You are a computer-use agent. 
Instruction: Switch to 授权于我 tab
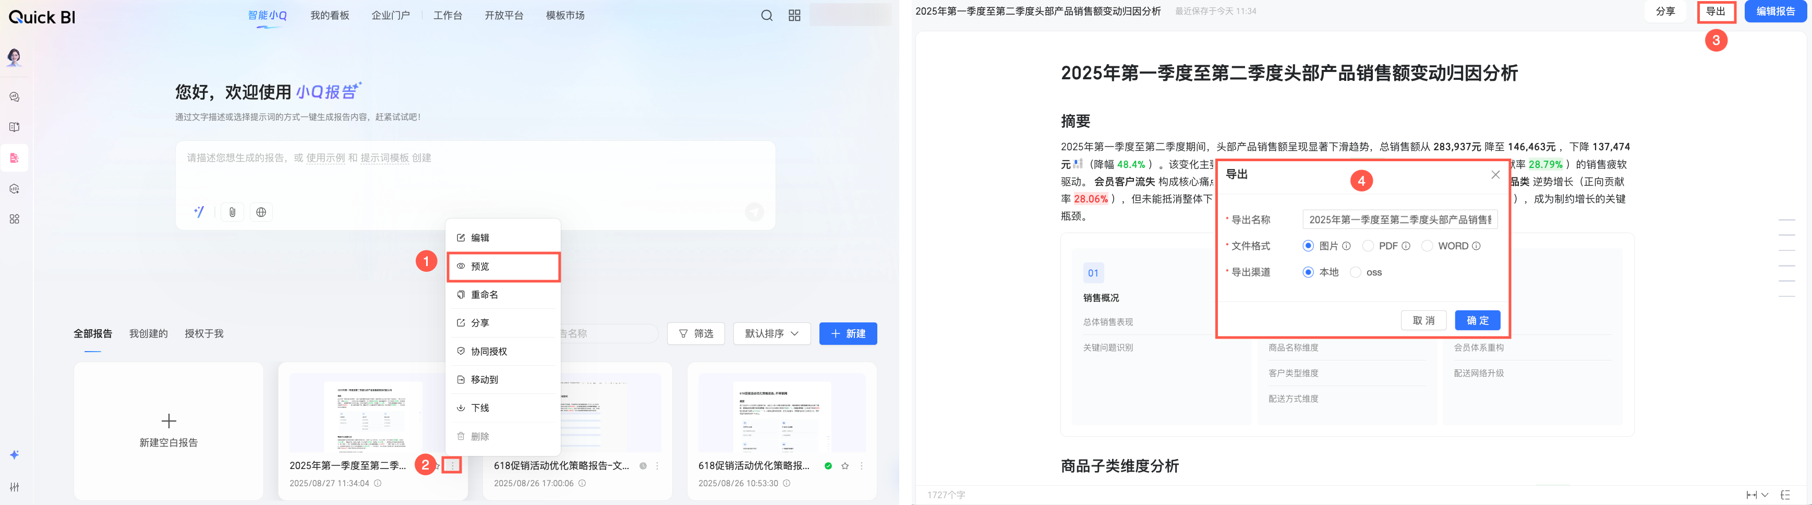point(204,333)
